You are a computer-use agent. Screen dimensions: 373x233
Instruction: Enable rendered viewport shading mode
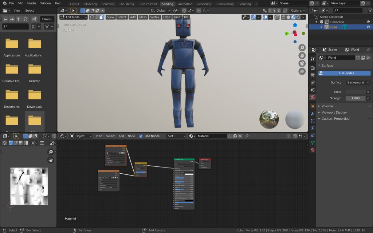click(299, 17)
